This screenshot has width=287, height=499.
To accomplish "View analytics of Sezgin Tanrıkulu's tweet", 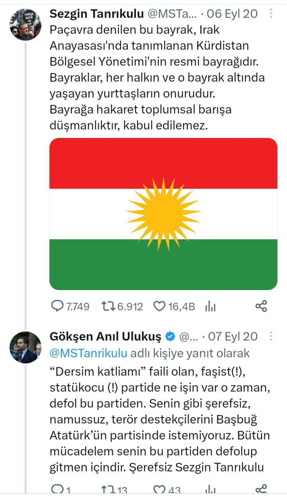I will [x=211, y=306].
